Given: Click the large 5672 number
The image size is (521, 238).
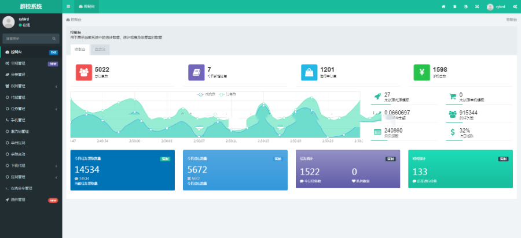Looking at the screenshot, I should pyautogui.click(x=197, y=170).
